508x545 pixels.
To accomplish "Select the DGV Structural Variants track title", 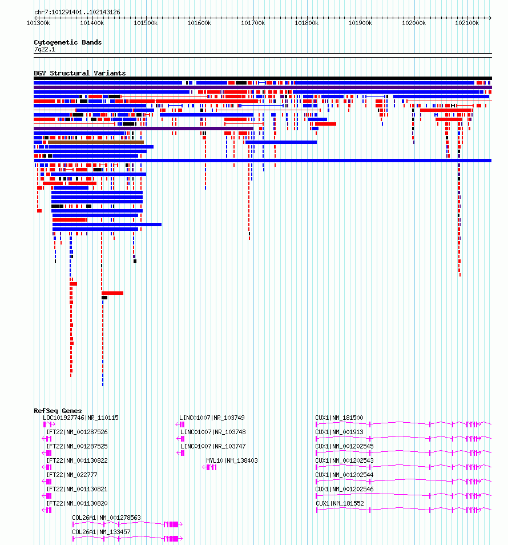I will pyautogui.click(x=79, y=73).
